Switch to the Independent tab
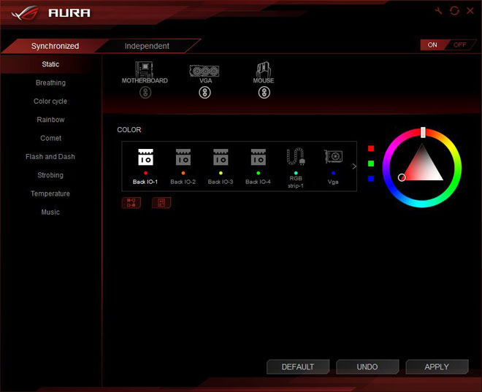Screen dimensions: 482x392 pyautogui.click(x=147, y=46)
